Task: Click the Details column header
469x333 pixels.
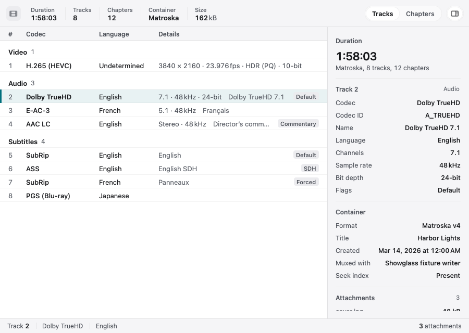Action: click(169, 34)
